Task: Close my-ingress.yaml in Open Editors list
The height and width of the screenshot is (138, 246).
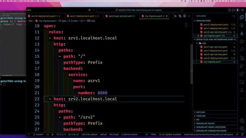Action: coord(198,36)
